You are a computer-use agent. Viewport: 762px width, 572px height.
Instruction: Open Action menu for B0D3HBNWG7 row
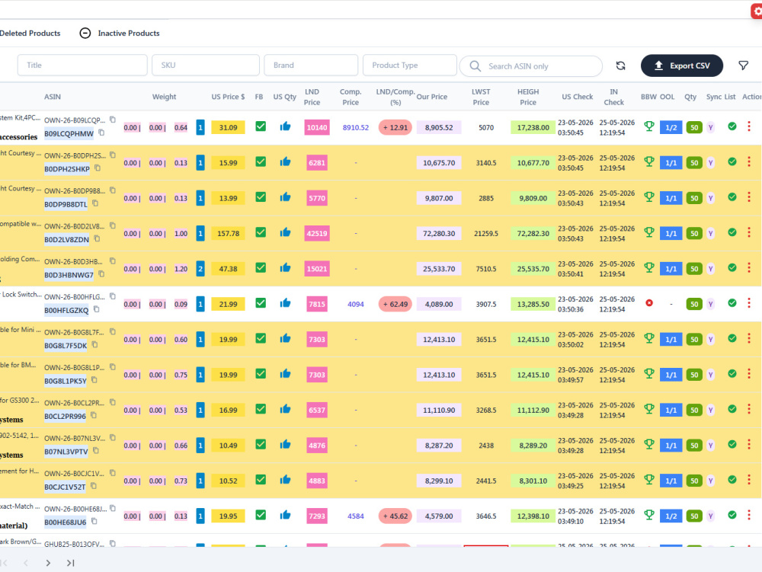click(749, 268)
